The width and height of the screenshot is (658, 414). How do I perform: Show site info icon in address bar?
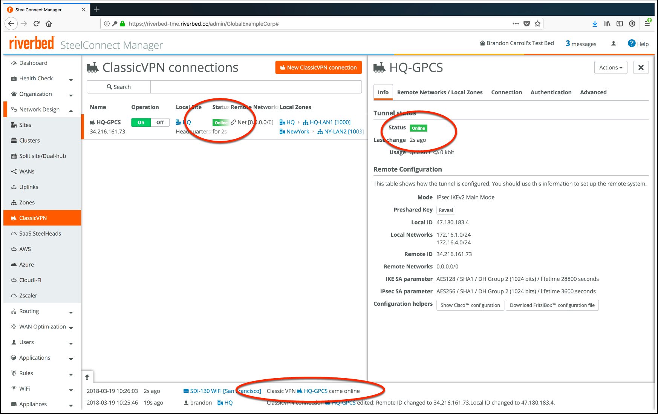[x=107, y=23]
